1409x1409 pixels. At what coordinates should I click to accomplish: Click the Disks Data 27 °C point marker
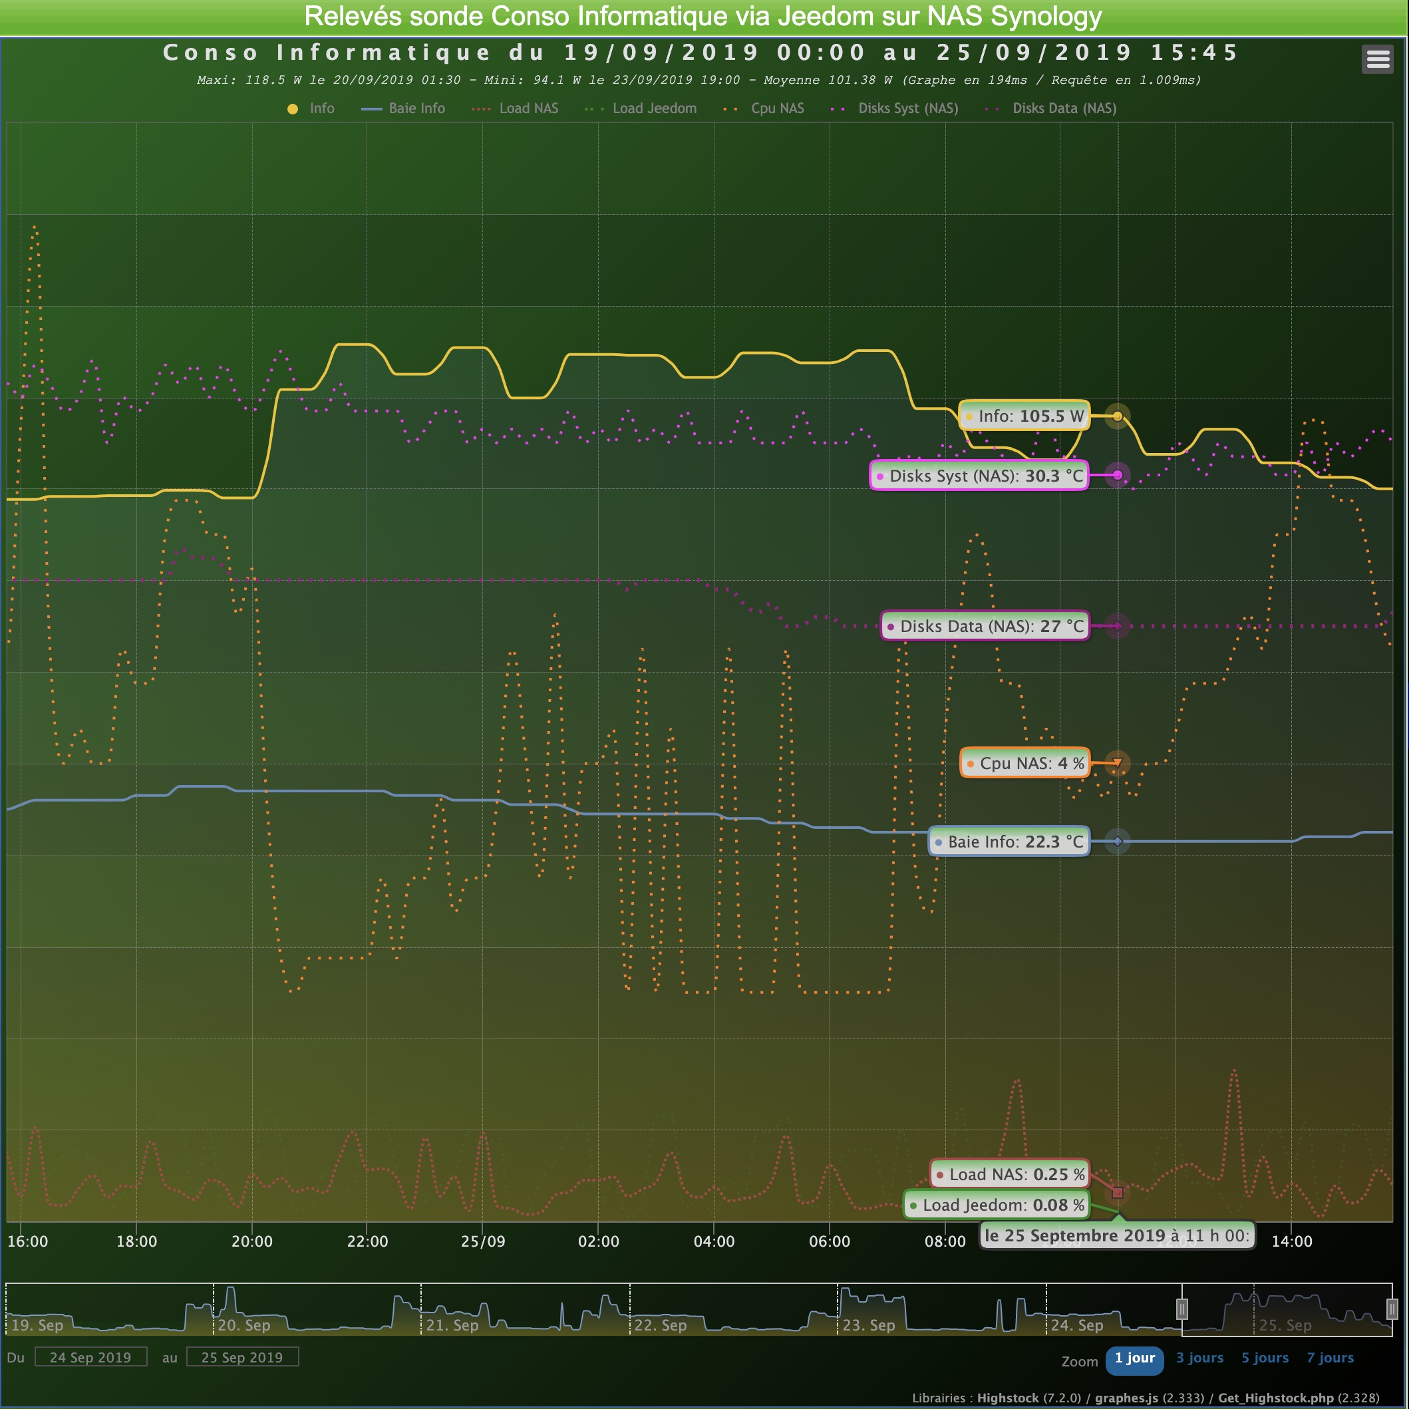click(1117, 626)
